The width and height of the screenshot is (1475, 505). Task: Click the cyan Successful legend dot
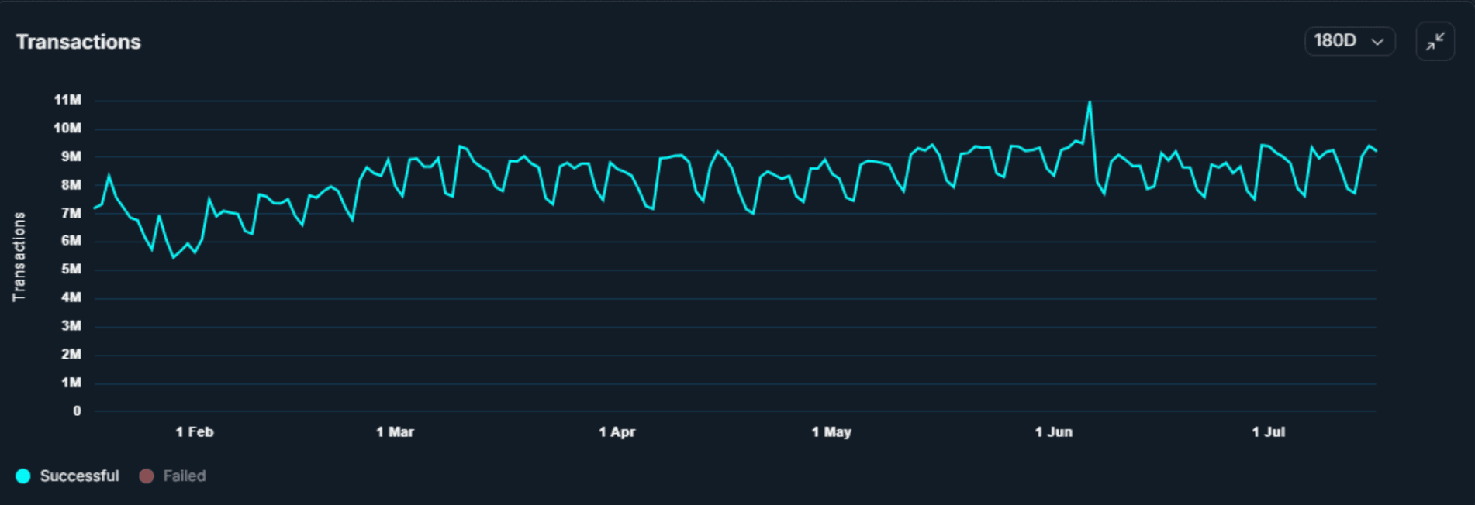tap(23, 476)
